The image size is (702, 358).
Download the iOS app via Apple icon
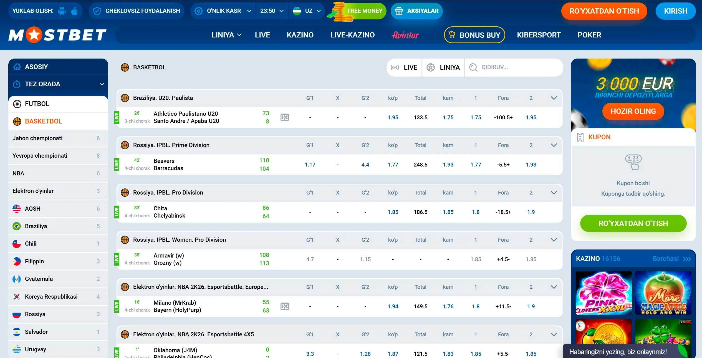(x=74, y=11)
